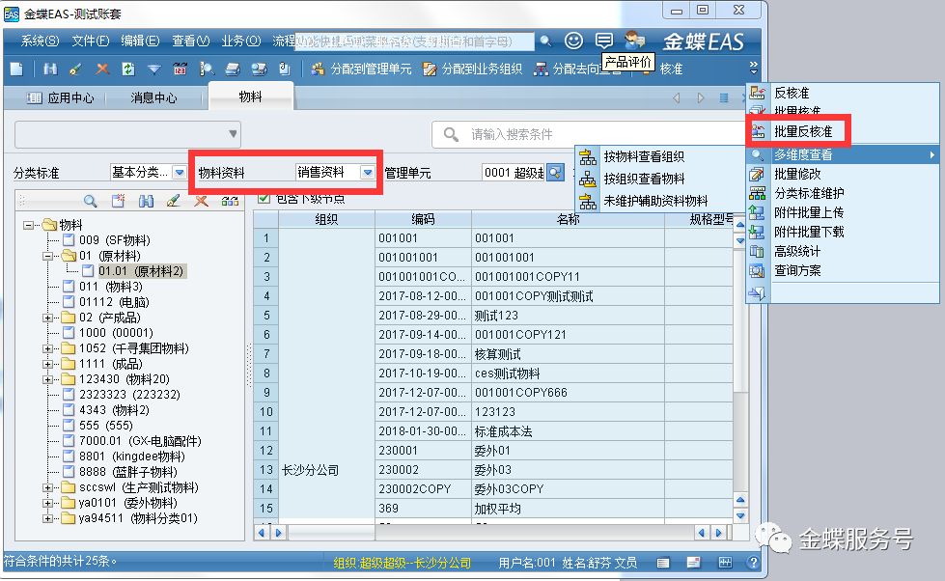Screen dimensions: 945x581
Task: Select 按组织查看物料 submenu entry
Action: pyautogui.click(x=644, y=179)
